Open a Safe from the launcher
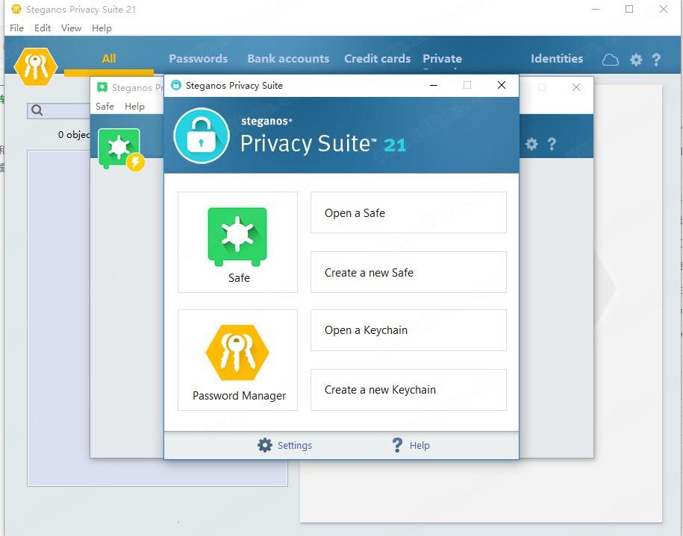 (x=408, y=212)
